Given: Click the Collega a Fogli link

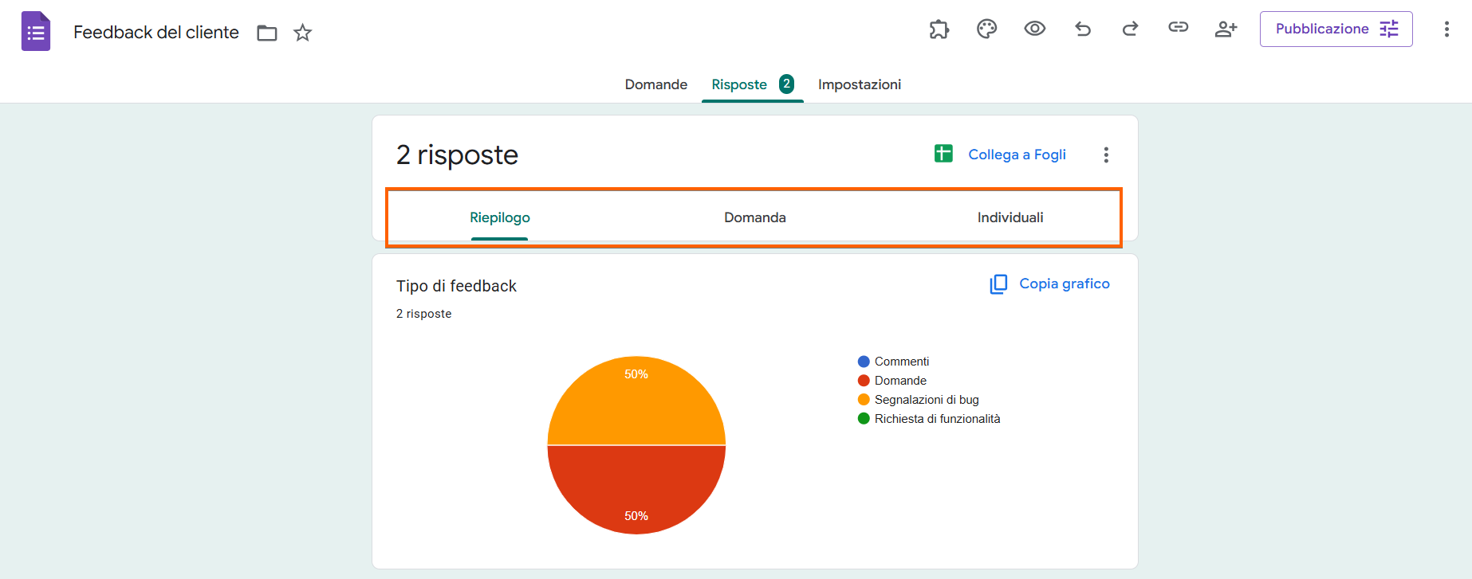Looking at the screenshot, I should click(1017, 155).
